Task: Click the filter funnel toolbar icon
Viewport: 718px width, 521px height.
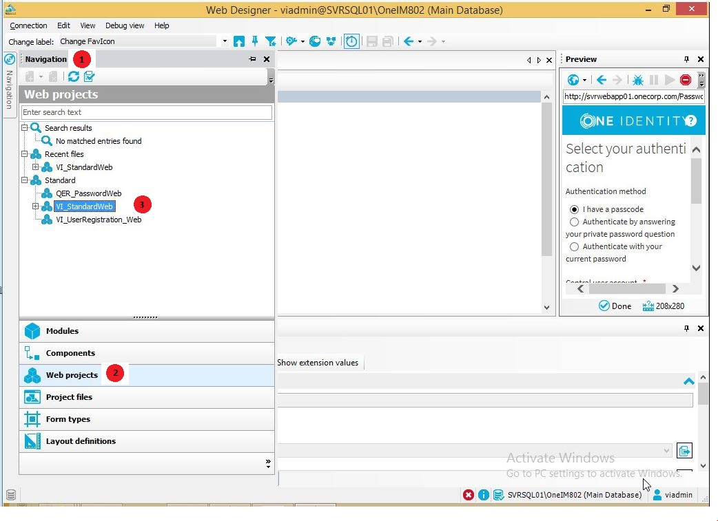Action: point(271,41)
